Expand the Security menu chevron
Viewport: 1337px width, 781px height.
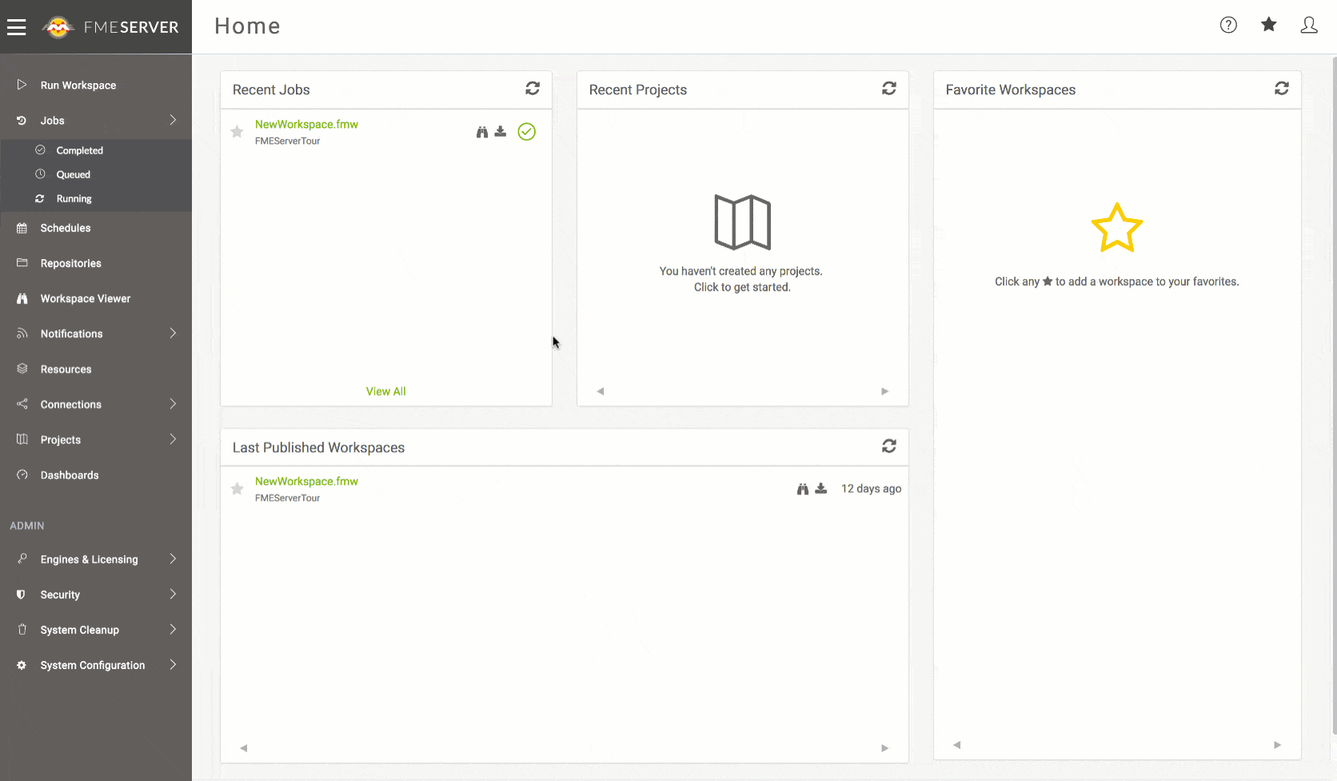click(173, 594)
